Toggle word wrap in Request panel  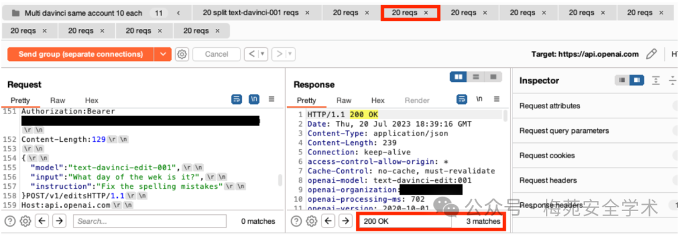236,100
